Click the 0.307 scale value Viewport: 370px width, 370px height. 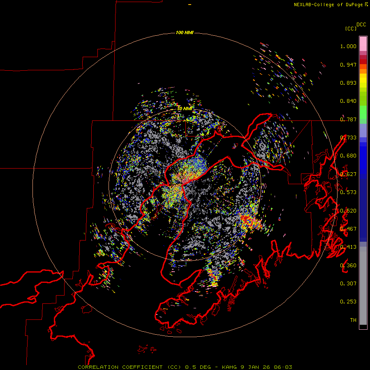348,284
